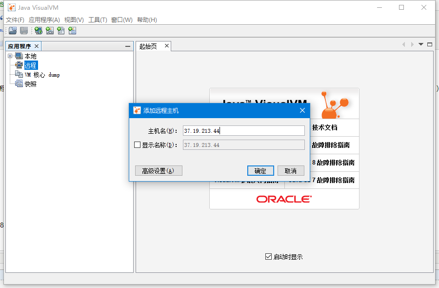
Task: Select the 远程 tree item
Action: tap(31, 65)
